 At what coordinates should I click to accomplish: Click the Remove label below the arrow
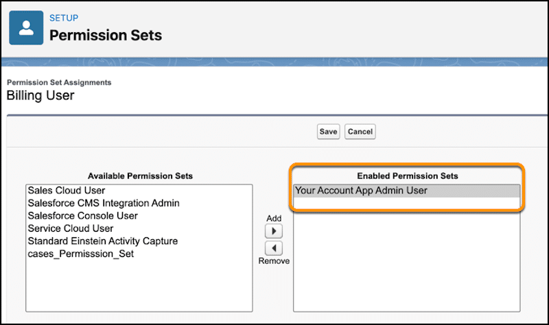coord(274,261)
